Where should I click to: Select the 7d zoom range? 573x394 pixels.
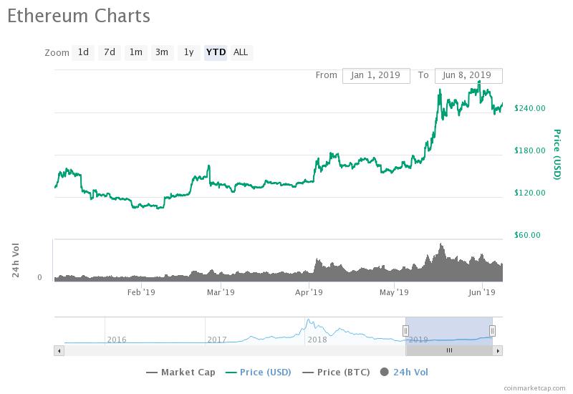coord(110,52)
